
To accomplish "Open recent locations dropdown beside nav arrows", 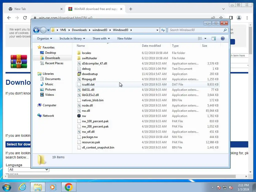I will click(48, 30).
